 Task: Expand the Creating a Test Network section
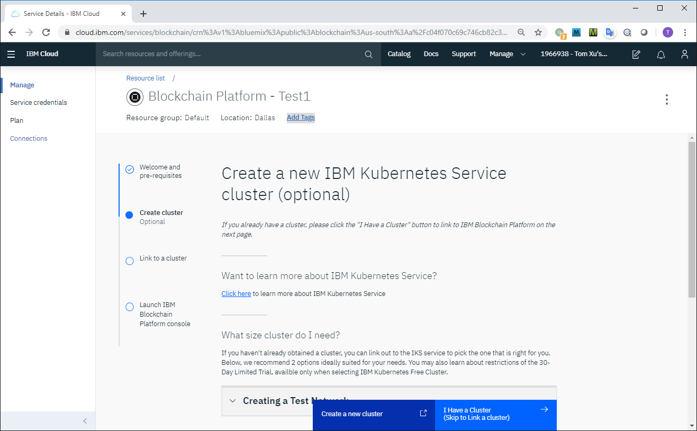tap(389, 401)
